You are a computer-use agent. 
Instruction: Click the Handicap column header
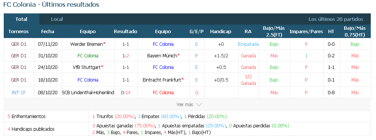[x=221, y=32]
